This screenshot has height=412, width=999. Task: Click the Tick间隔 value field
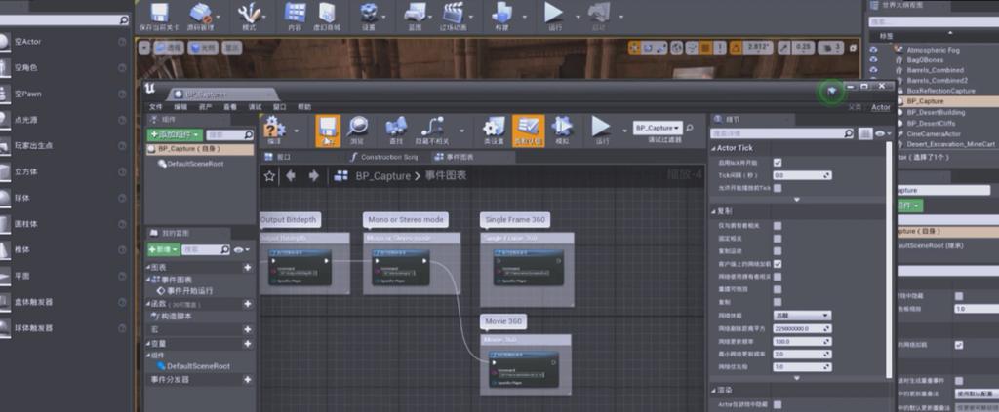tap(802, 175)
